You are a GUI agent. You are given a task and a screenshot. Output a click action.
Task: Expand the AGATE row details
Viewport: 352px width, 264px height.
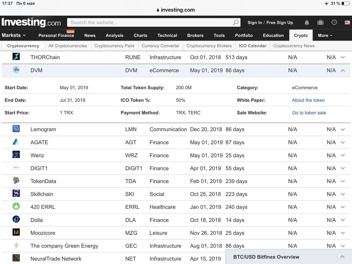click(x=343, y=142)
